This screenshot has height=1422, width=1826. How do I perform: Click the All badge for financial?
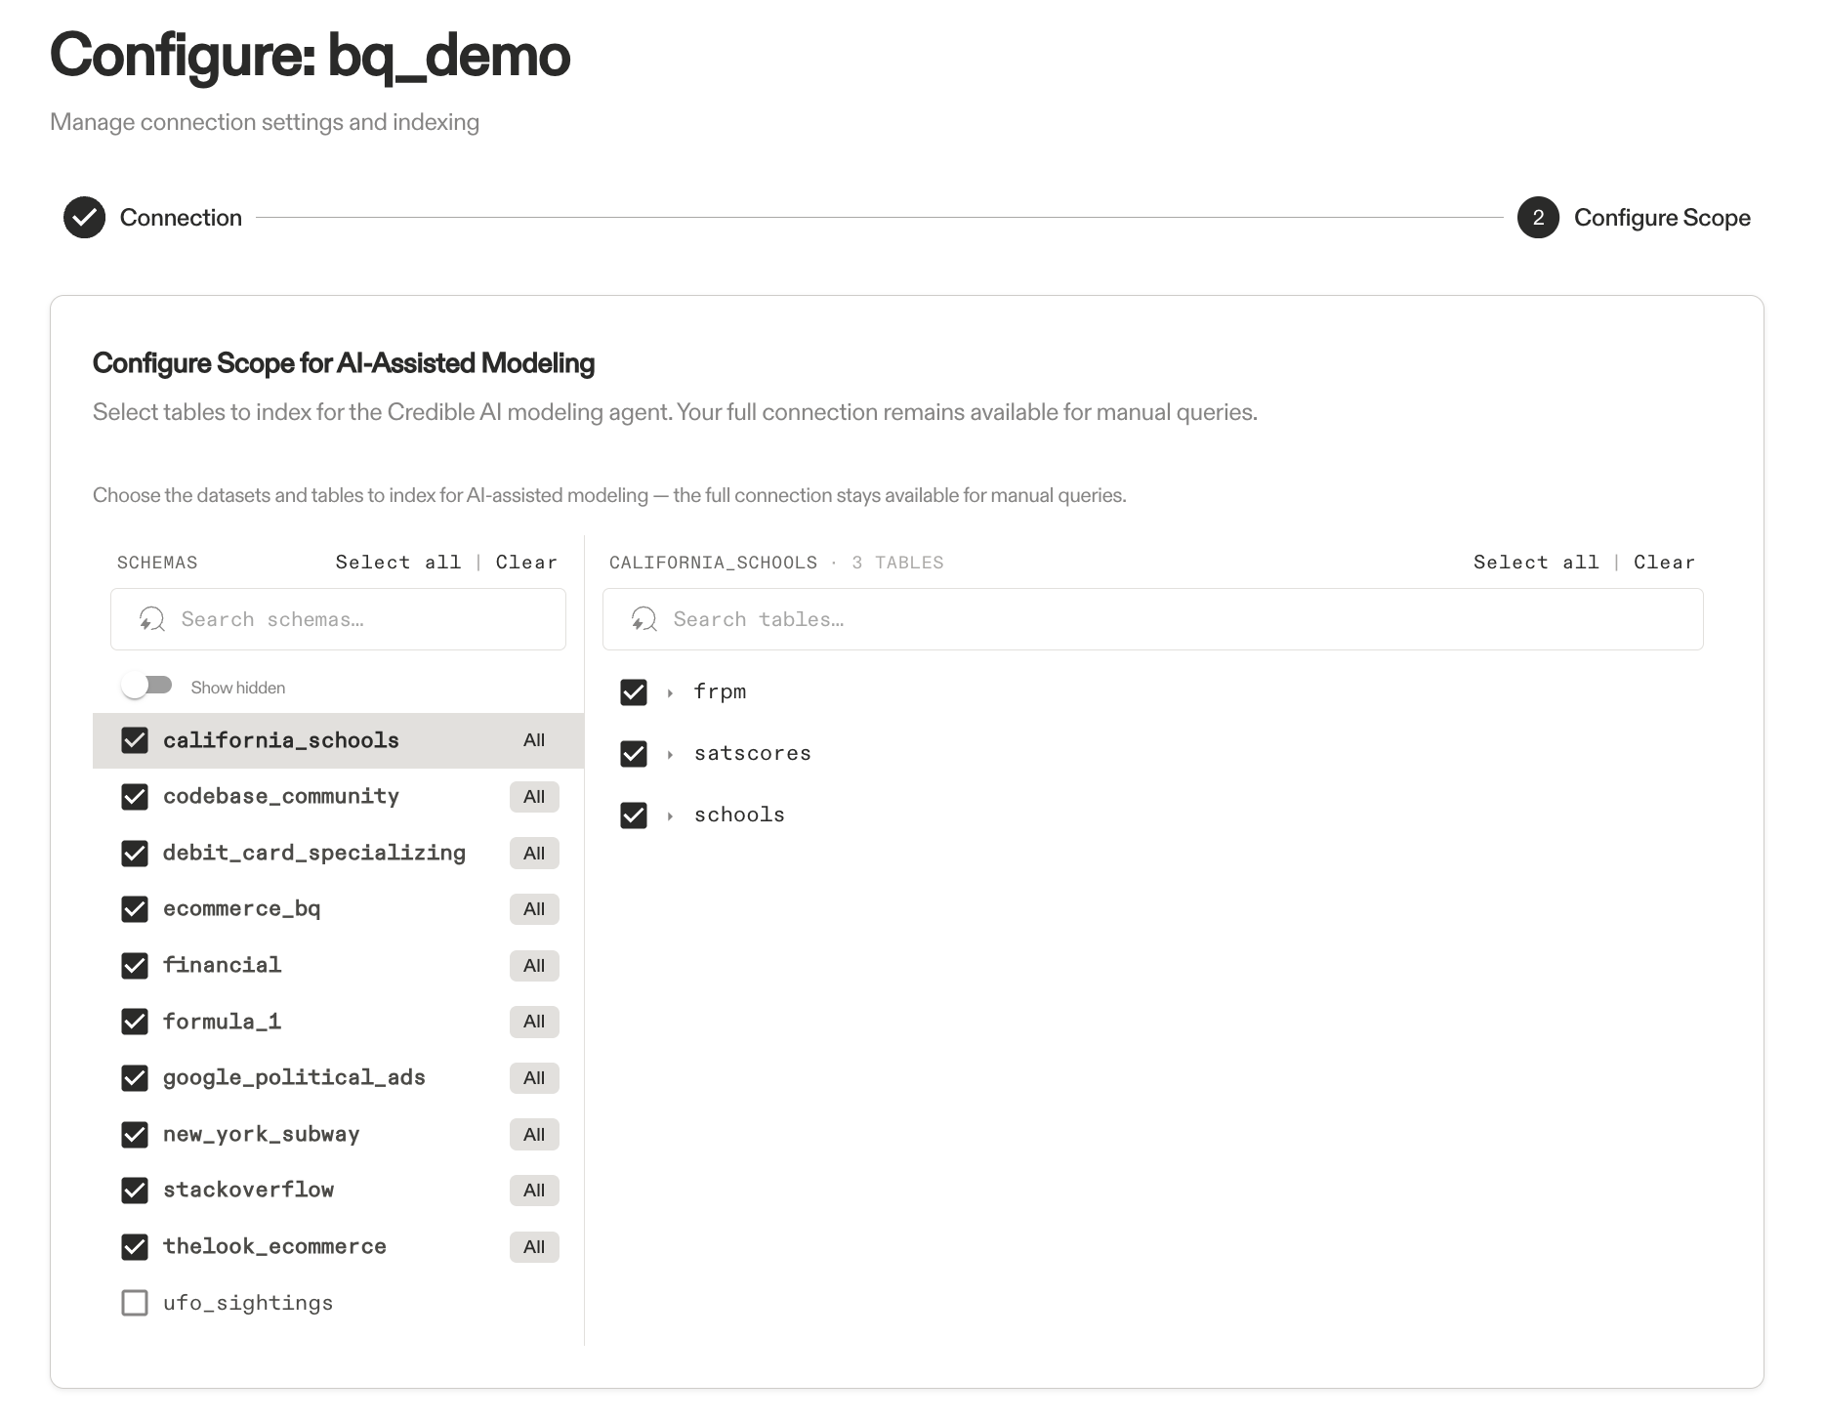534,966
